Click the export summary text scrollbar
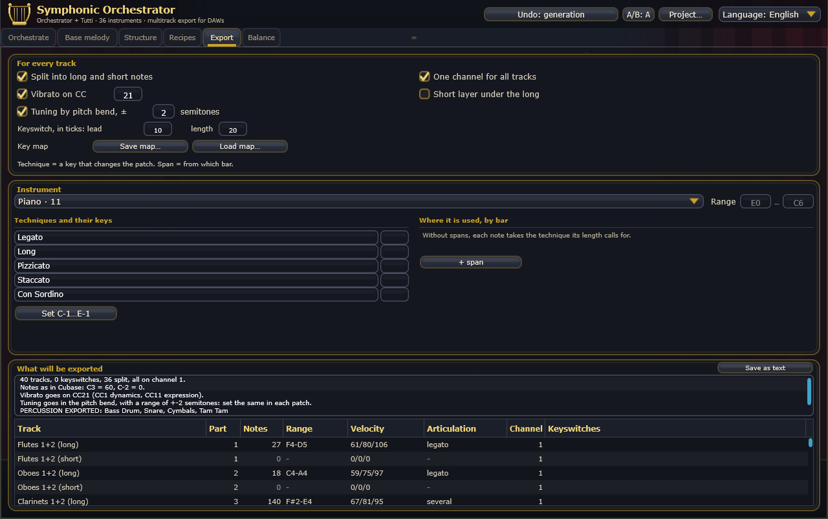 pyautogui.click(x=809, y=391)
